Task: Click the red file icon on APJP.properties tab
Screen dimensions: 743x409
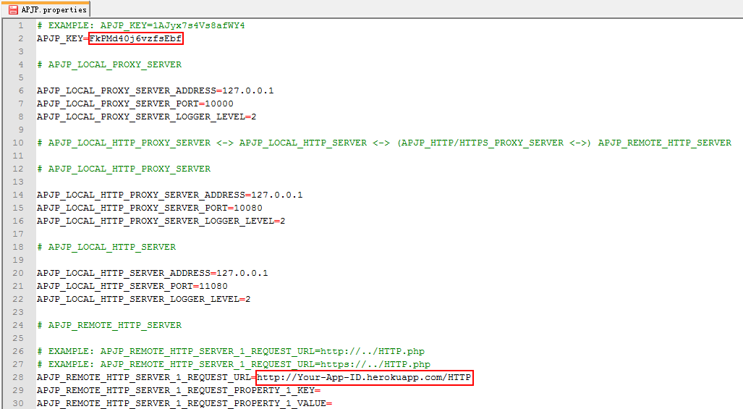Action: tap(13, 9)
